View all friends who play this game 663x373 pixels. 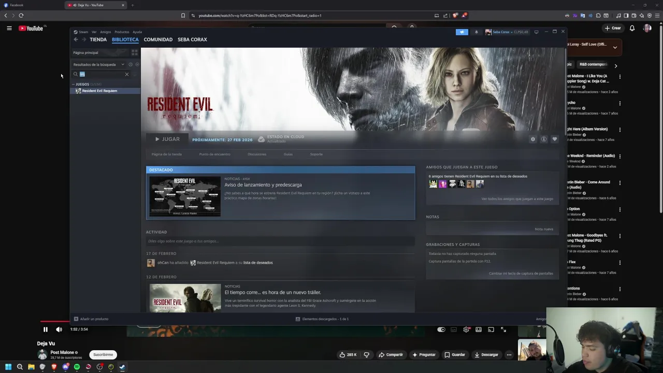pyautogui.click(x=517, y=199)
